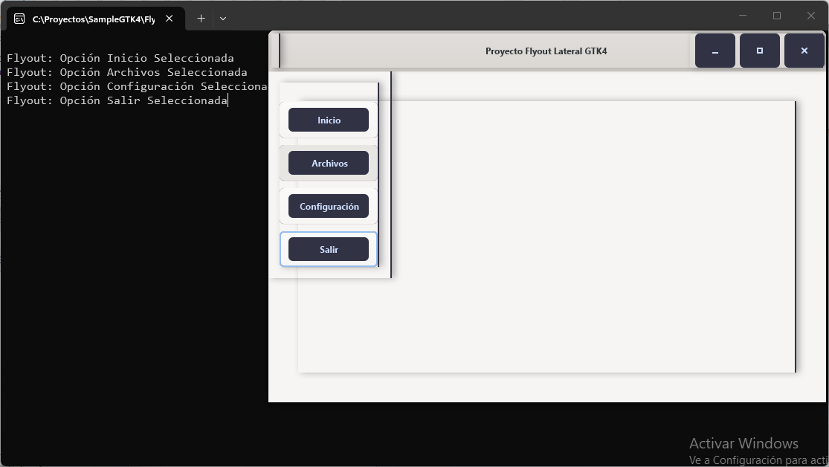Image resolution: width=829 pixels, height=467 pixels.
Task: Close the Proyecto Flyout Lateral GTK4 window
Action: pyautogui.click(x=804, y=51)
